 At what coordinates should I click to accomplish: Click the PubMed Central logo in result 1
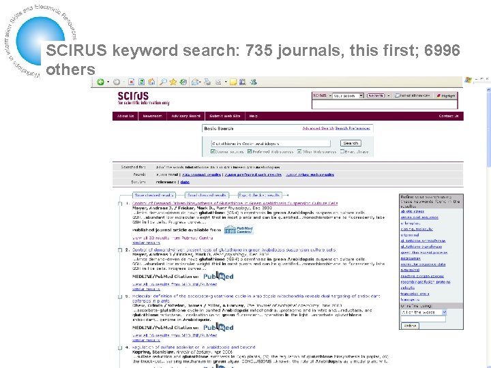pos(239,230)
